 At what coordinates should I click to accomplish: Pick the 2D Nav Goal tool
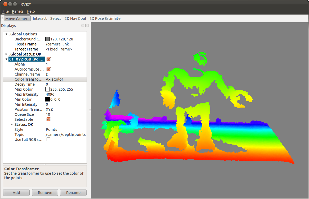75,18
